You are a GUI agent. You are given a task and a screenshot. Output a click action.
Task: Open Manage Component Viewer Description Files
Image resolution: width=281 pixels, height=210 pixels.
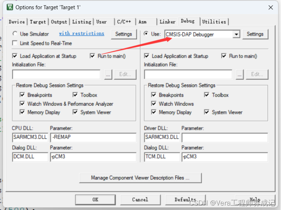coord(140,178)
